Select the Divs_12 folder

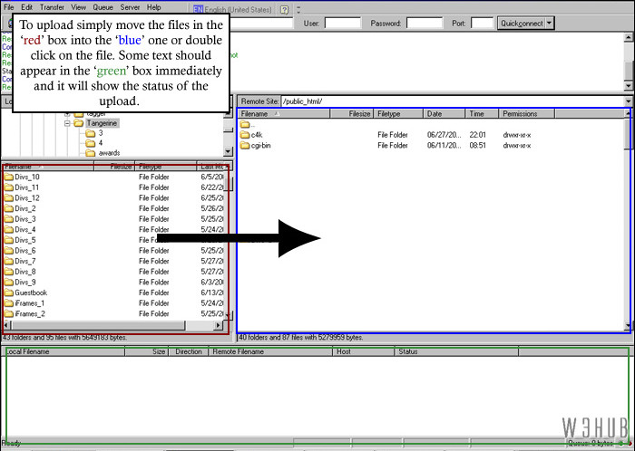point(27,198)
